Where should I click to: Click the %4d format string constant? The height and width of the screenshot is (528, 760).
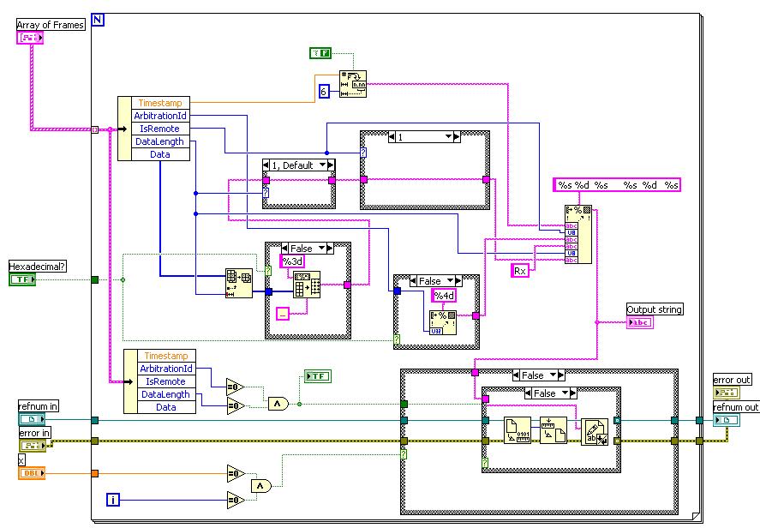[x=444, y=295]
